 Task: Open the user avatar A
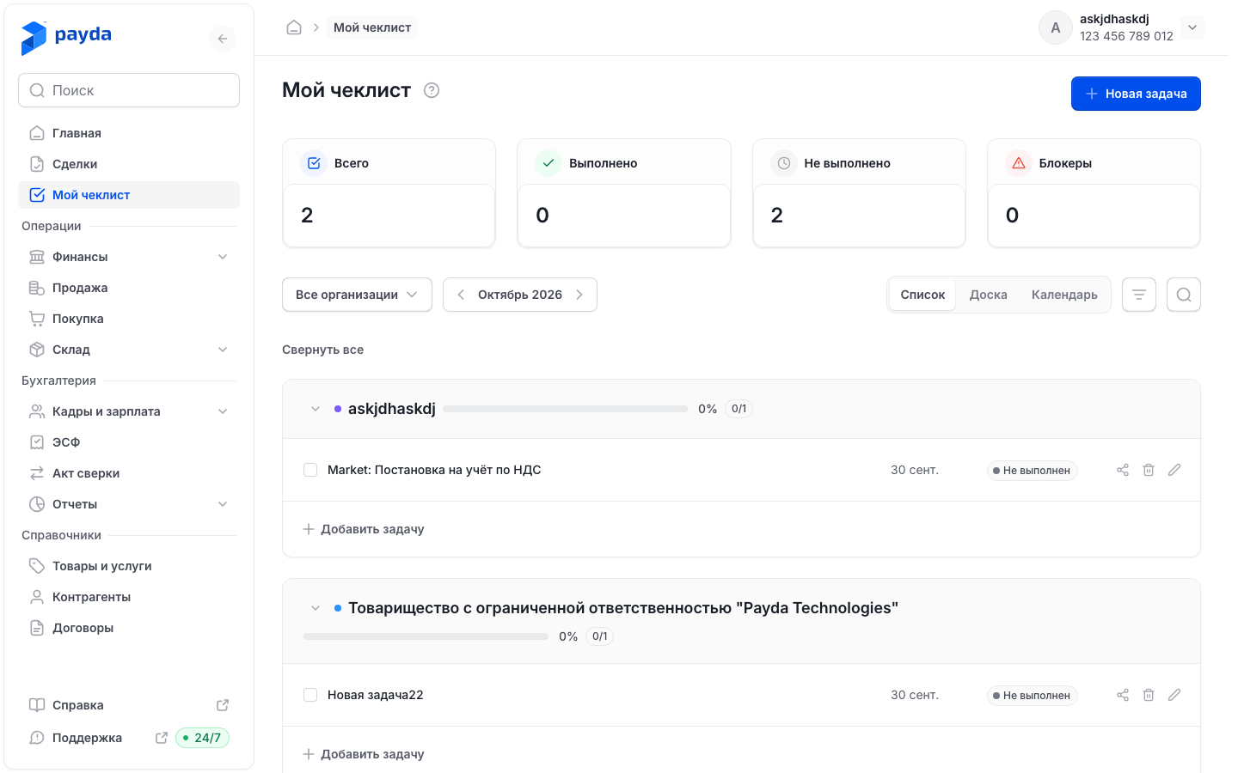1056,27
